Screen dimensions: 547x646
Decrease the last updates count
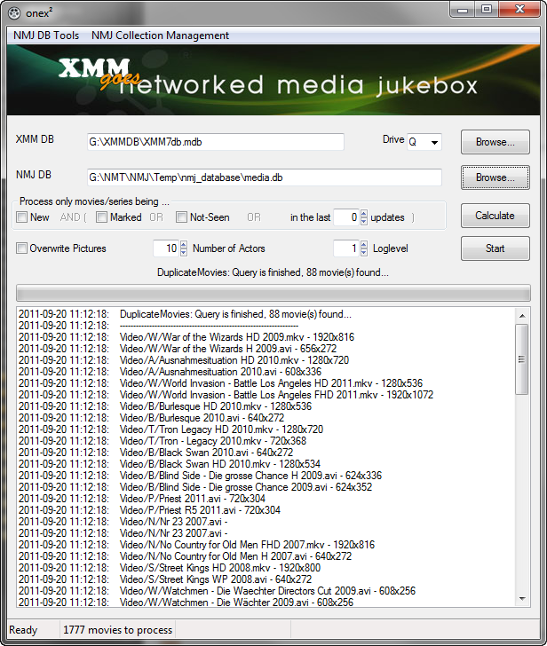pyautogui.click(x=363, y=221)
